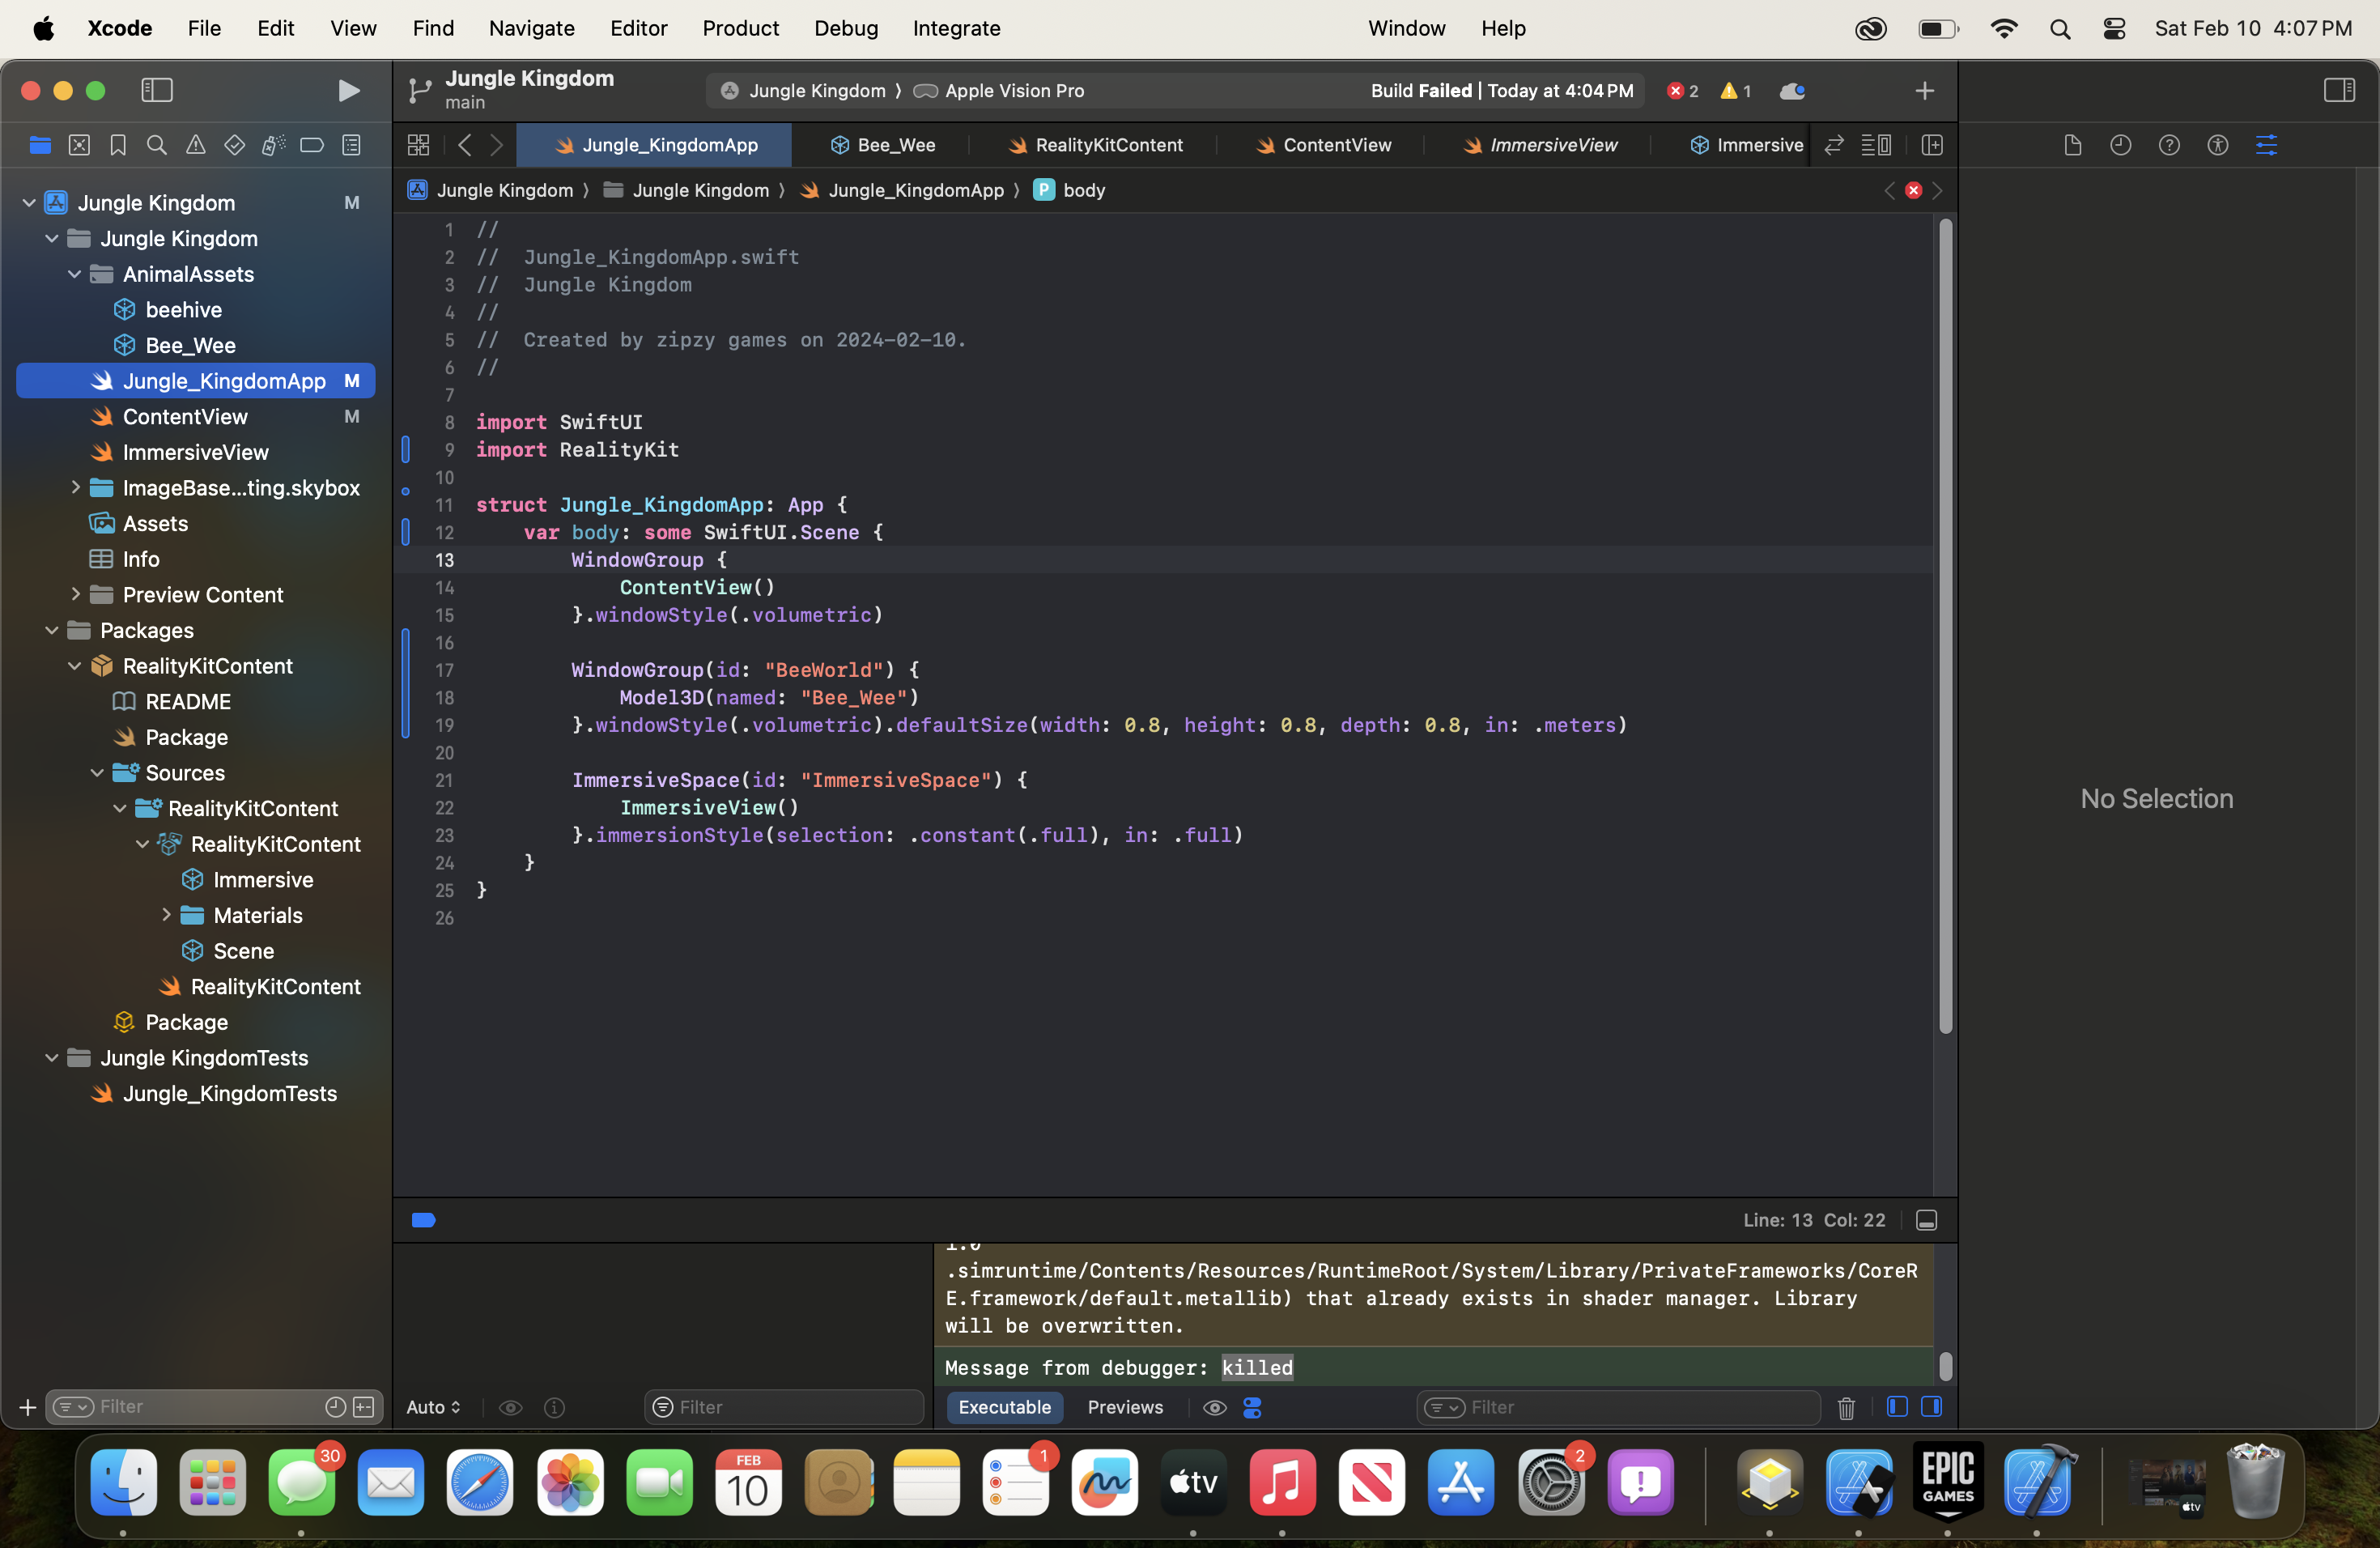The width and height of the screenshot is (2380, 1548).
Task: Clear the console with trash icon
Action: 1846,1407
